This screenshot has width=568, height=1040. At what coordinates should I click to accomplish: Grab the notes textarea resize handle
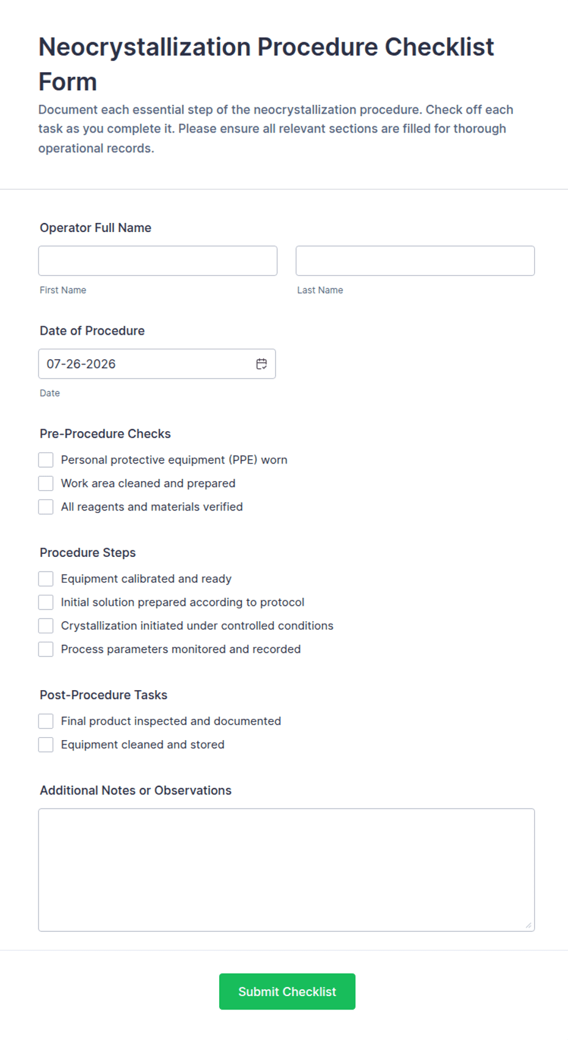[528, 925]
